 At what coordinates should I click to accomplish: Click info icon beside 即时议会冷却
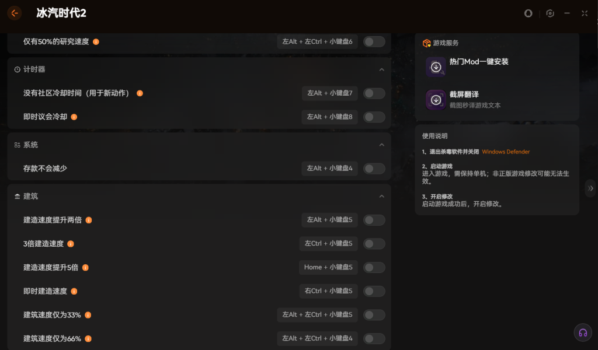(74, 117)
